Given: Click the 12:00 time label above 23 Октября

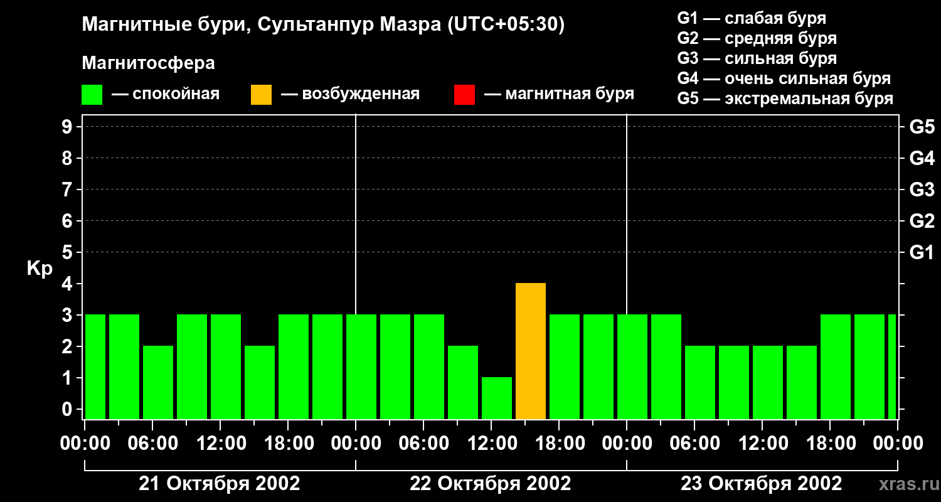Looking at the screenshot, I should (762, 444).
